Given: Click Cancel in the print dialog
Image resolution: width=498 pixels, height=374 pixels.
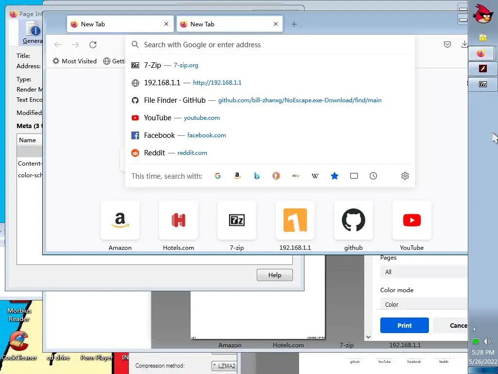Looking at the screenshot, I should pos(451,325).
